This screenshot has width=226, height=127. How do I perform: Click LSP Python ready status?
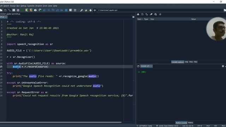click(144, 126)
